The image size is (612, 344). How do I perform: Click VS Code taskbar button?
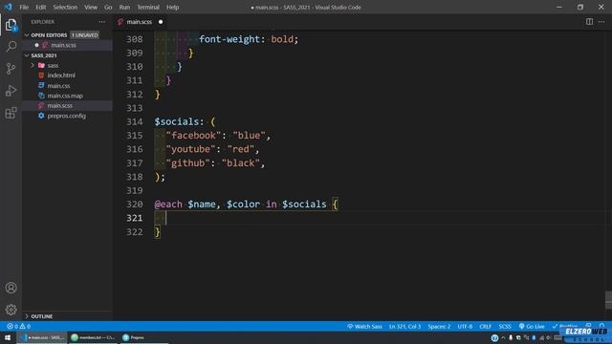coord(42,337)
